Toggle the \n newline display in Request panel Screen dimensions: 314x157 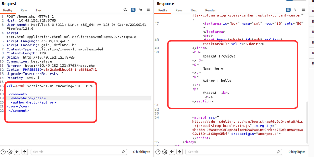pyautogui.click(x=140, y=10)
